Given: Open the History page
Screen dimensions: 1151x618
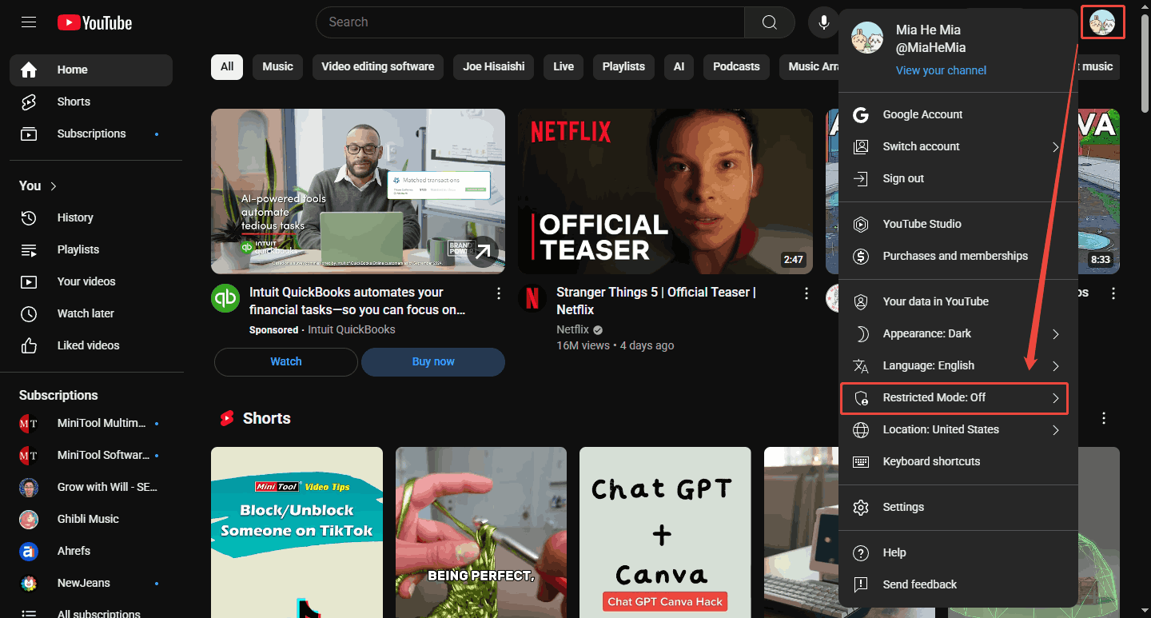Looking at the screenshot, I should [x=91, y=217].
